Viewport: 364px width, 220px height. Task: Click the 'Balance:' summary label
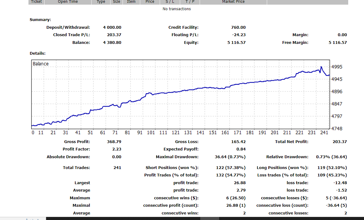[81, 42]
